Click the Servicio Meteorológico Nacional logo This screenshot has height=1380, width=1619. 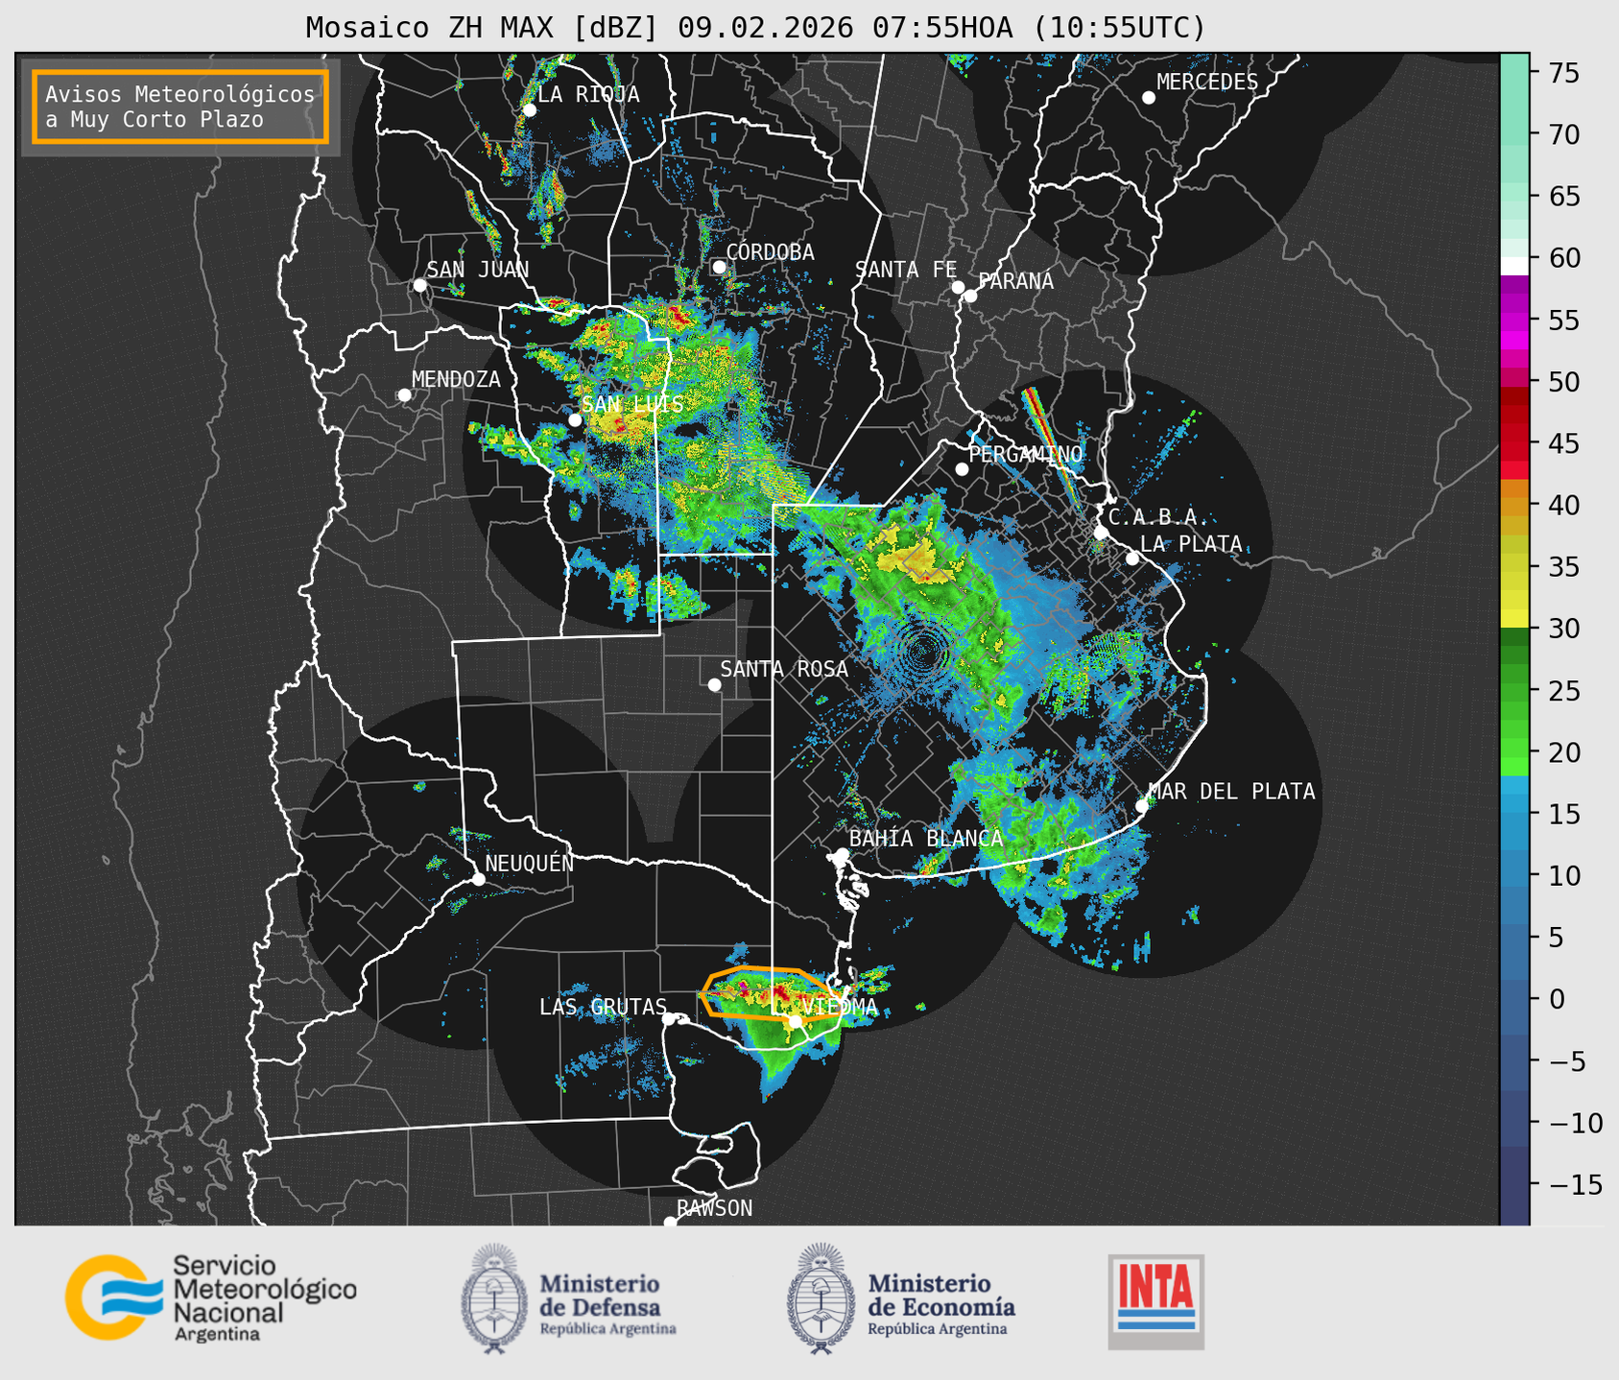click(x=210, y=1297)
